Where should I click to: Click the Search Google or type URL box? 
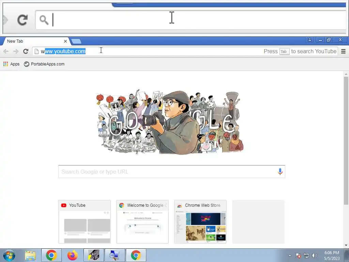[172, 172]
